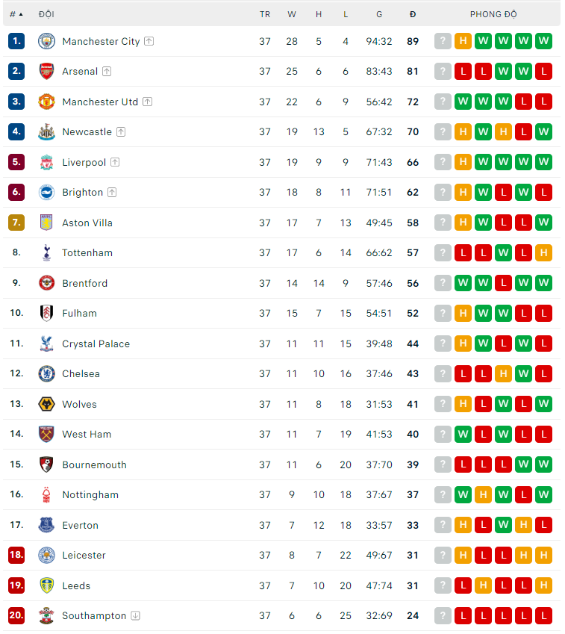Click the promotion arrow icon beside Newcastle
The height and width of the screenshot is (634, 565).
click(121, 132)
